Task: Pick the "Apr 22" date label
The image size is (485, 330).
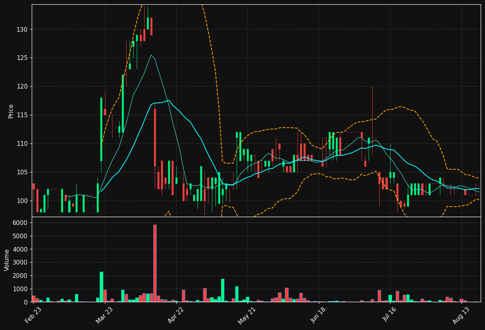Action: point(176,315)
